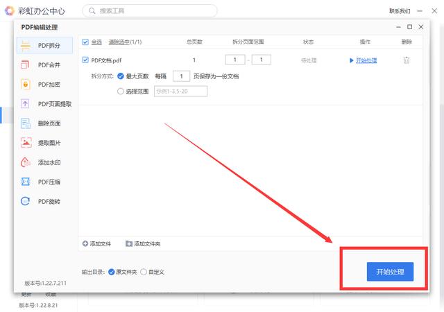
Task: Click the 示例1-3,5-20 range input field
Action: [x=180, y=91]
